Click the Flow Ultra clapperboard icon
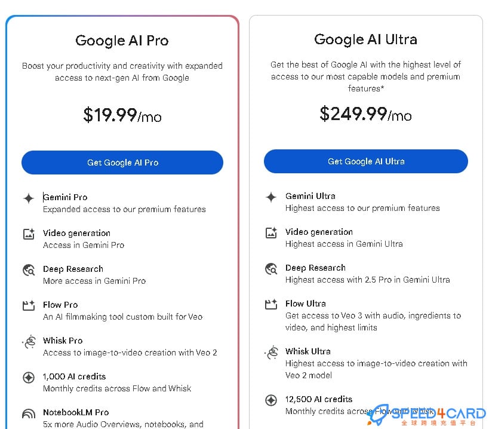The width and height of the screenshot is (489, 429). (x=271, y=304)
